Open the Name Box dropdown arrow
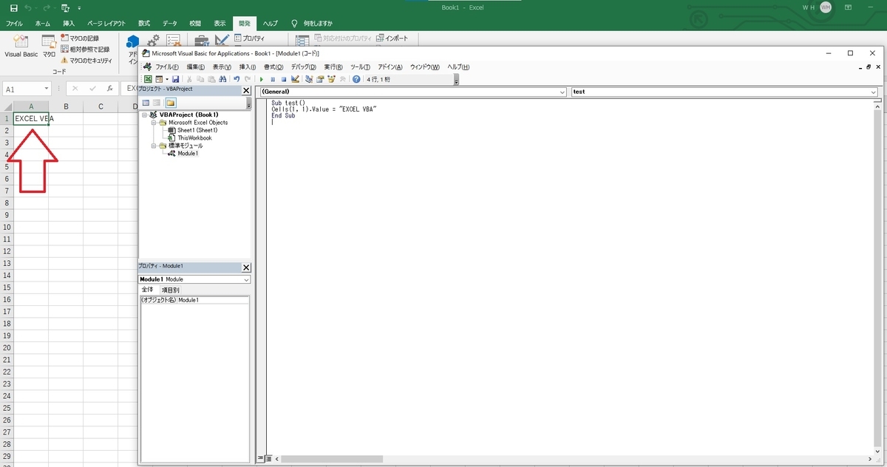Image resolution: width=887 pixels, height=467 pixels. coord(46,89)
